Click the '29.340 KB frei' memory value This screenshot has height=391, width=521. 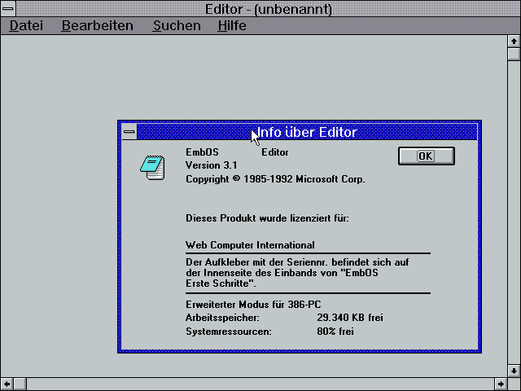(x=349, y=317)
